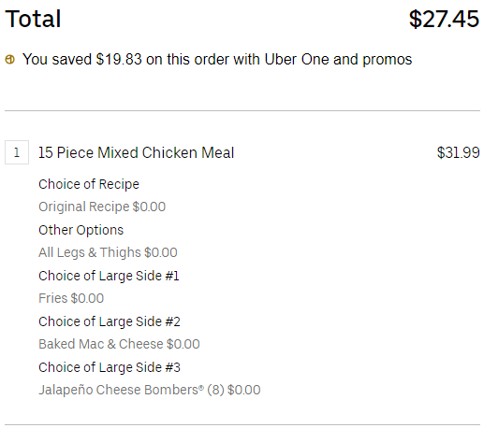Select the Other Options label
The height and width of the screenshot is (428, 498).
81,230
